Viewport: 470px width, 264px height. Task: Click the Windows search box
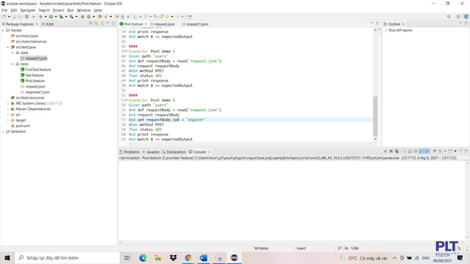67,257
